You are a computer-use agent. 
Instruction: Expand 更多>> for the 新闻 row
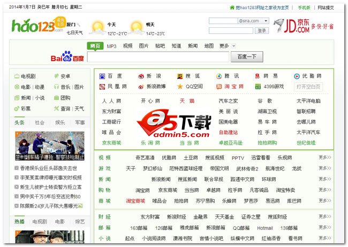click(x=325, y=179)
